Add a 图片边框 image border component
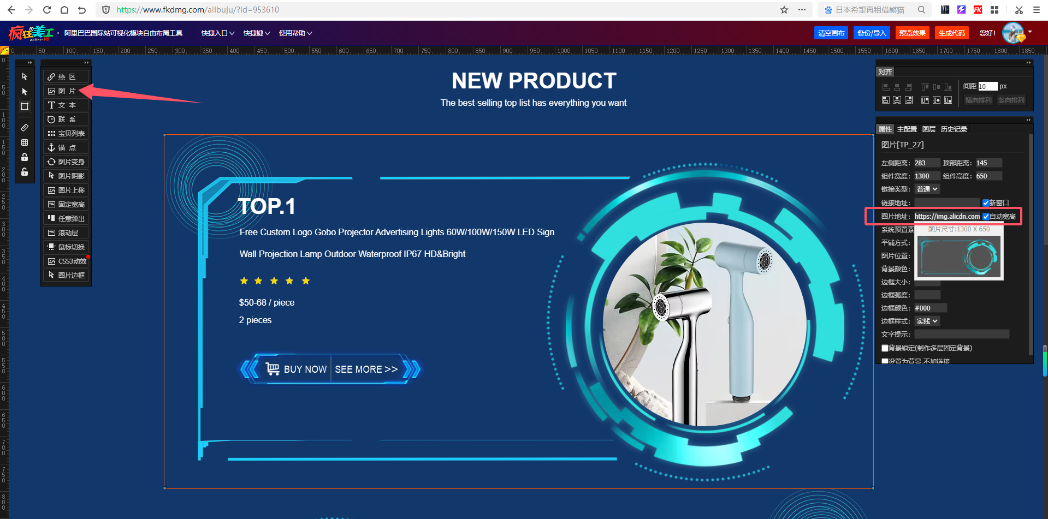 [66, 276]
